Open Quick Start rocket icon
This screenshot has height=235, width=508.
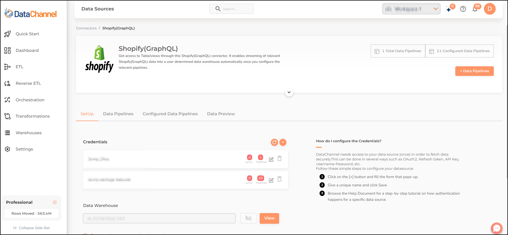[x=7, y=34]
